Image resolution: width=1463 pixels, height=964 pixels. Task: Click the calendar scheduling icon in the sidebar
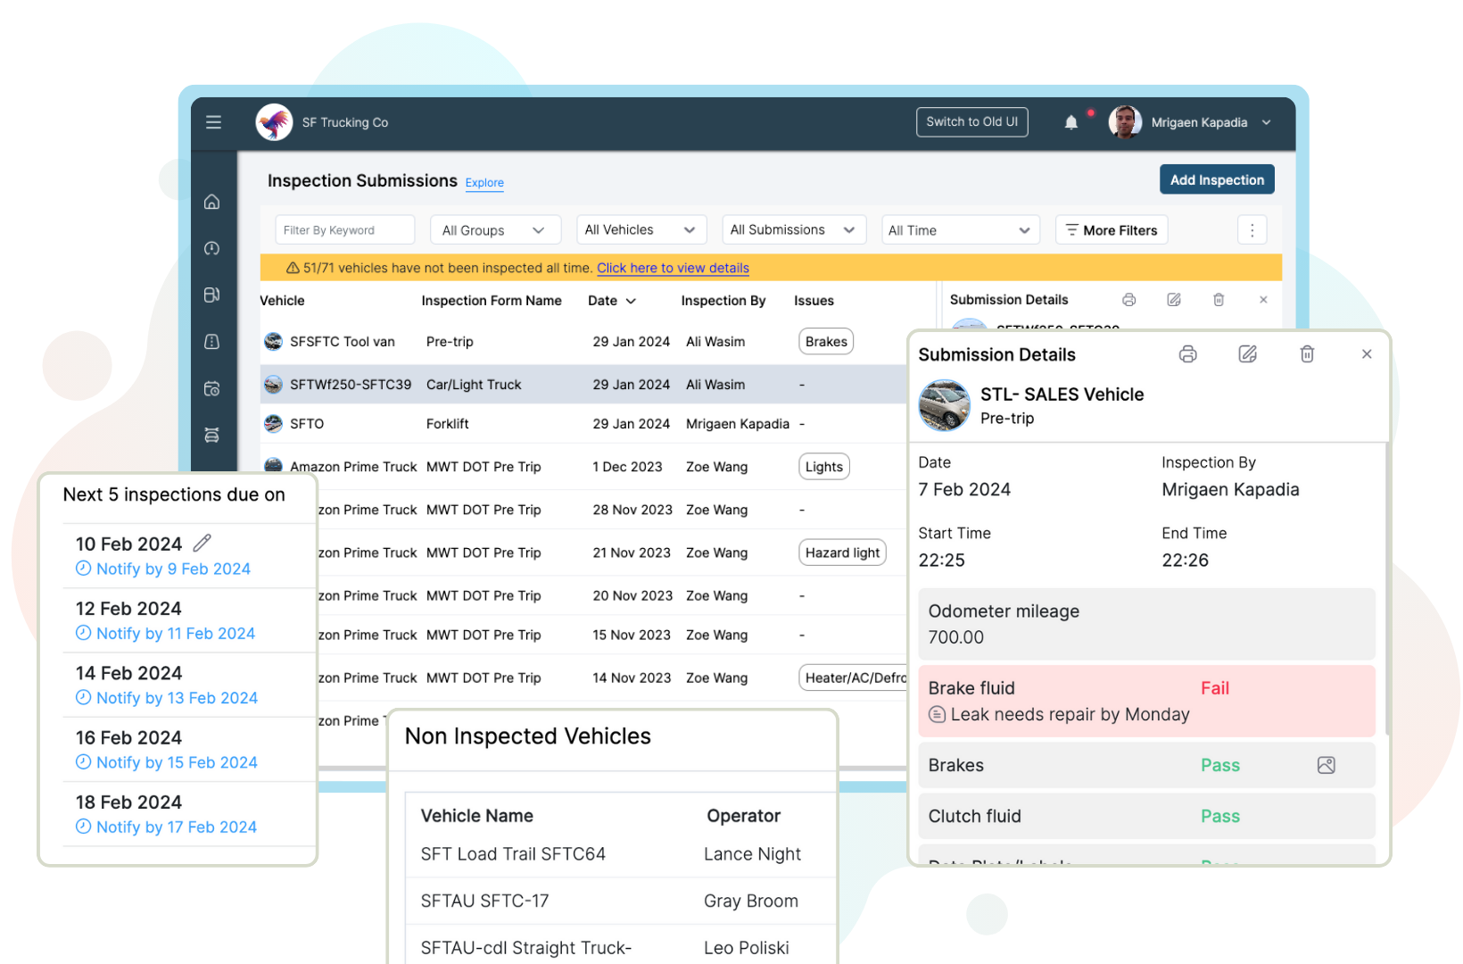coord(212,388)
